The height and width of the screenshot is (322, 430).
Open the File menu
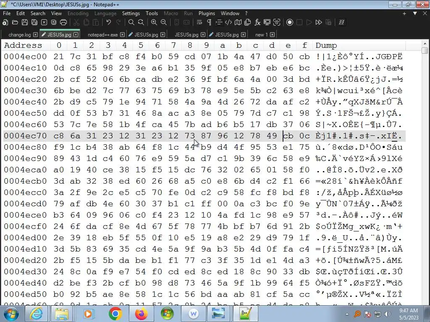[x=7, y=13]
